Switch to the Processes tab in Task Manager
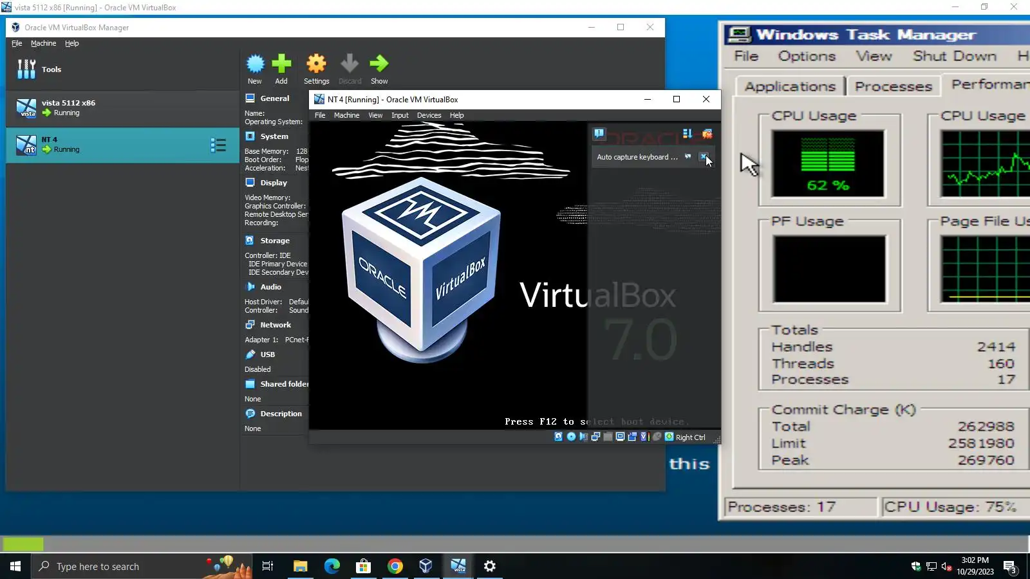1030x579 pixels. coord(893,86)
